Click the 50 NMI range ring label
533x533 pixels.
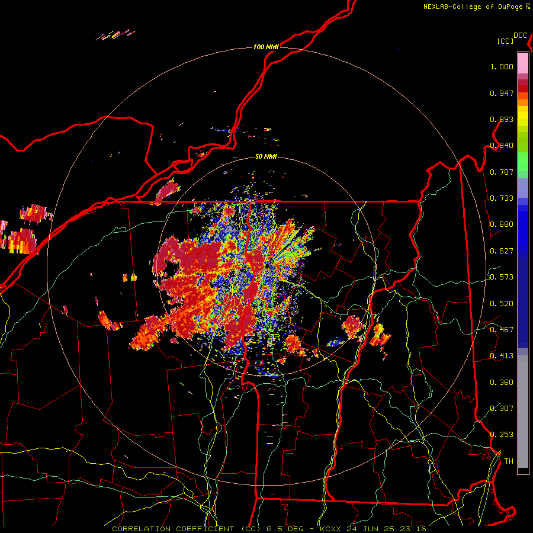click(266, 156)
